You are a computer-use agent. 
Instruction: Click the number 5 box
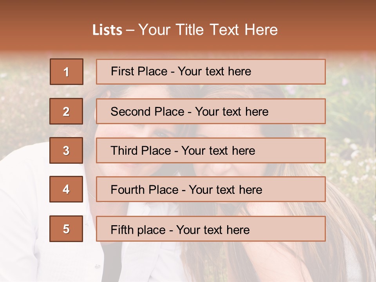point(66,229)
